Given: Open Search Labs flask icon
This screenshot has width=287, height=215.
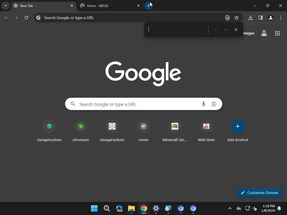Looking at the screenshot, I should point(264,33).
